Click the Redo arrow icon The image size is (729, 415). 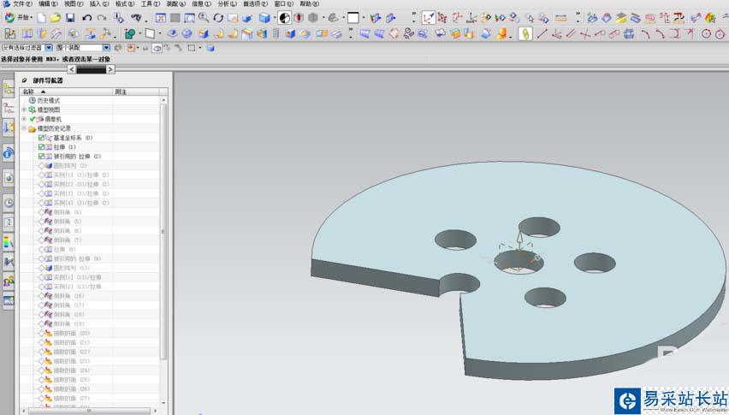102,18
